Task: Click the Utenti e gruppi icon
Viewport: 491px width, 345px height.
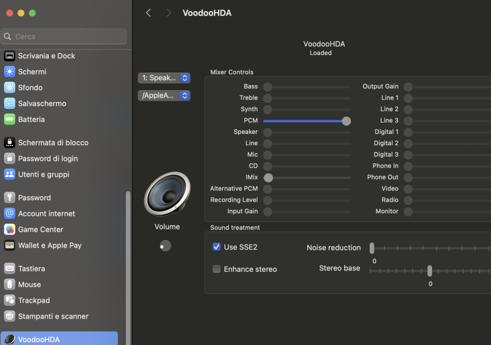Action: (x=9, y=174)
